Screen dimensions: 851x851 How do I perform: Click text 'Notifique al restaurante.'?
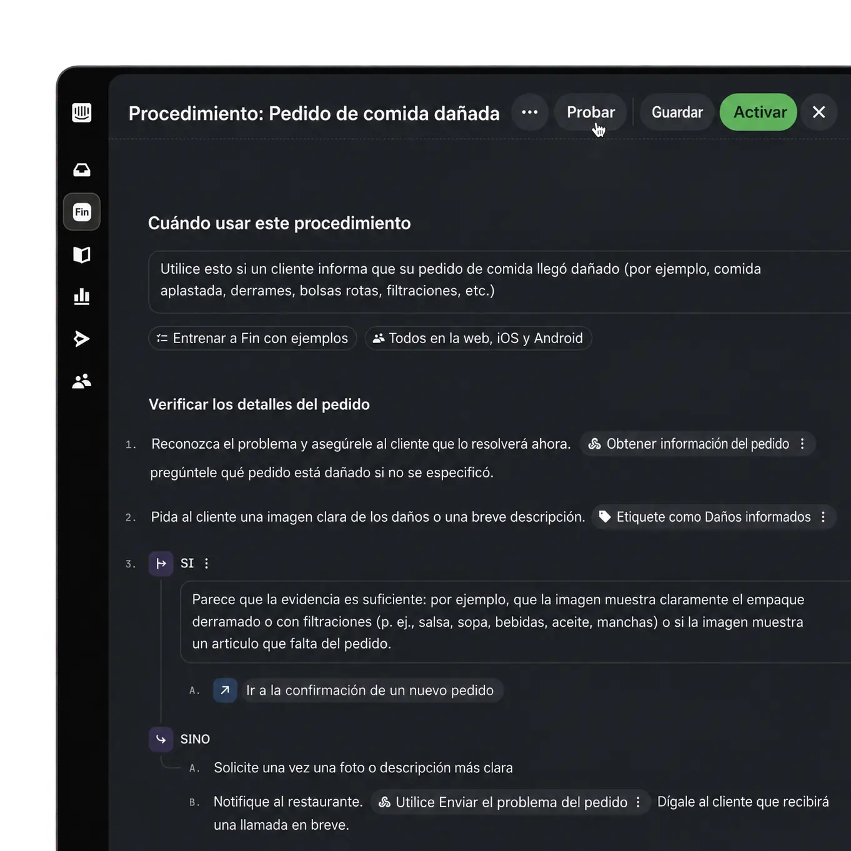288,802
